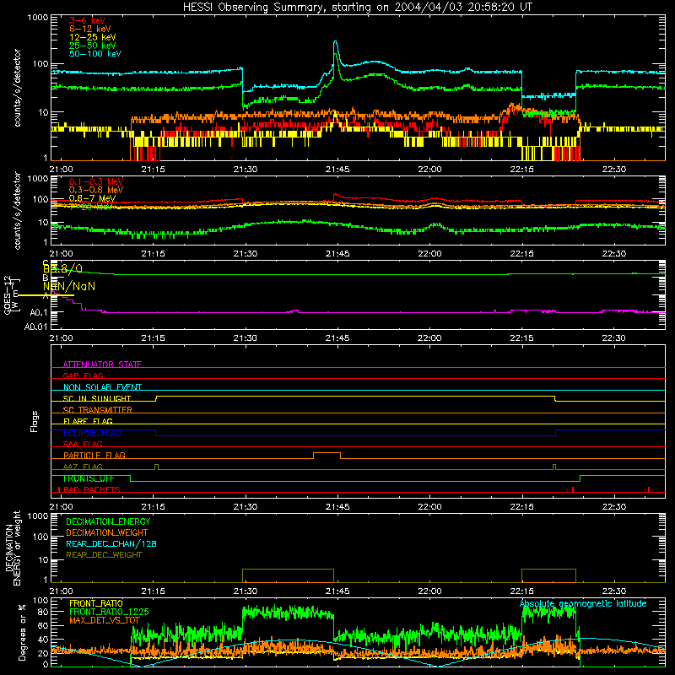Click the 'A0.1' GOES axis label
Screen dimensions: 675x675
(38, 312)
